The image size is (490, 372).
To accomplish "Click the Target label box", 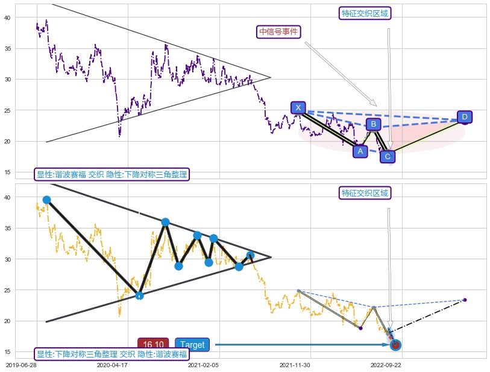I will click(192, 345).
